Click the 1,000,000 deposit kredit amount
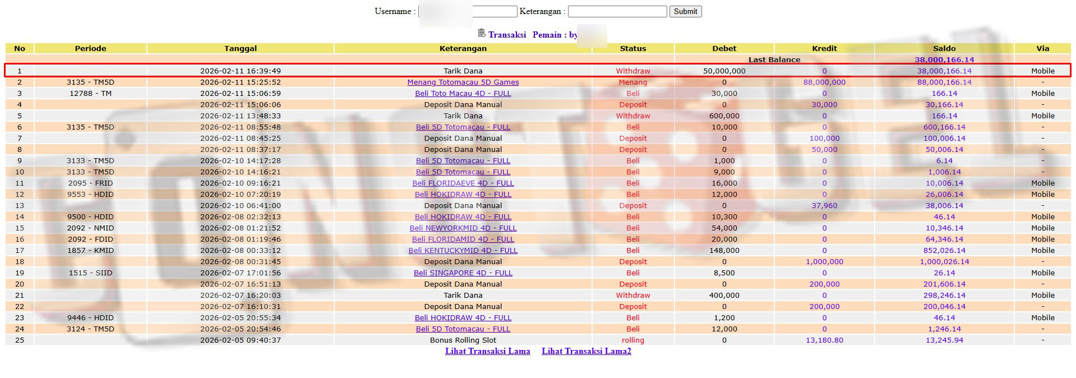This screenshot has width=1076, height=378. (824, 262)
